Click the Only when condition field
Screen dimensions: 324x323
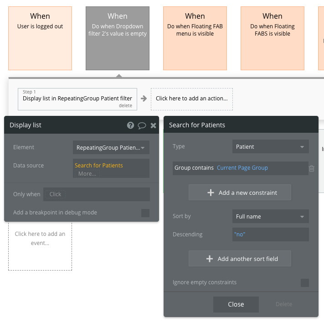(97, 194)
